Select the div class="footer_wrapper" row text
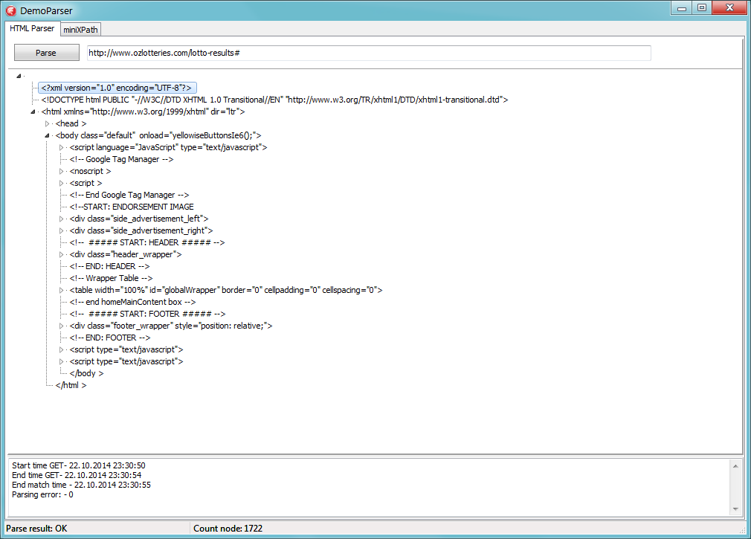Screen dimensions: 751x539 tap(171, 326)
